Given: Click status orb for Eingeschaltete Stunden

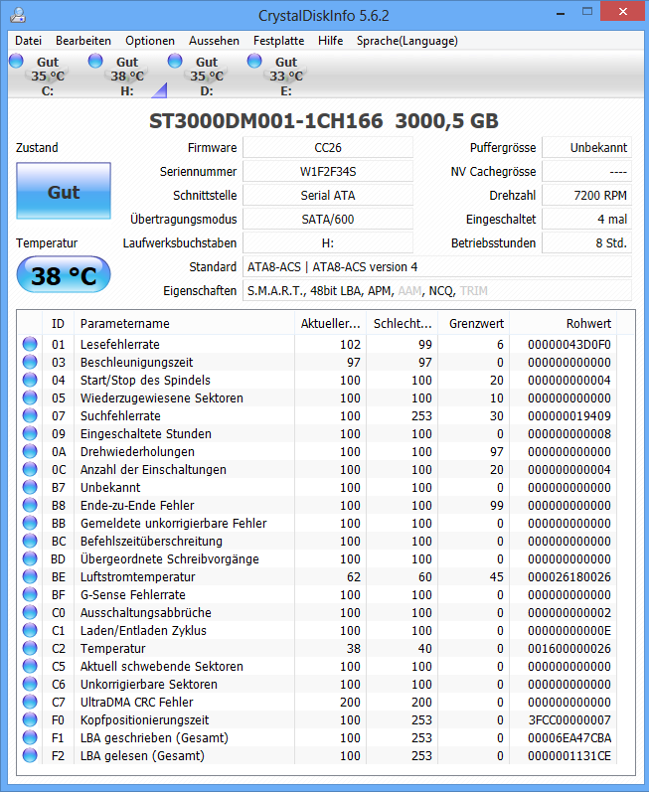Looking at the screenshot, I should (x=30, y=433).
